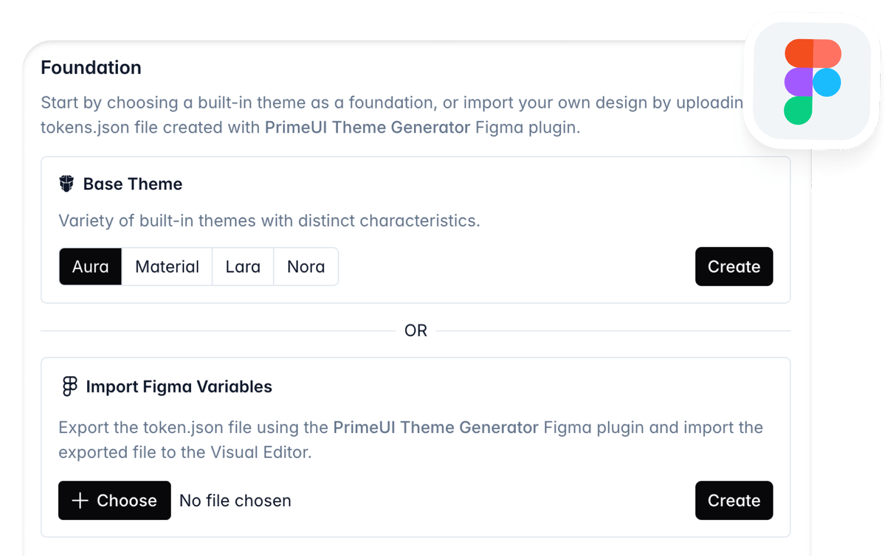This screenshot has height=556, width=890.
Task: Click Create under Import Figma Variables
Action: point(733,500)
